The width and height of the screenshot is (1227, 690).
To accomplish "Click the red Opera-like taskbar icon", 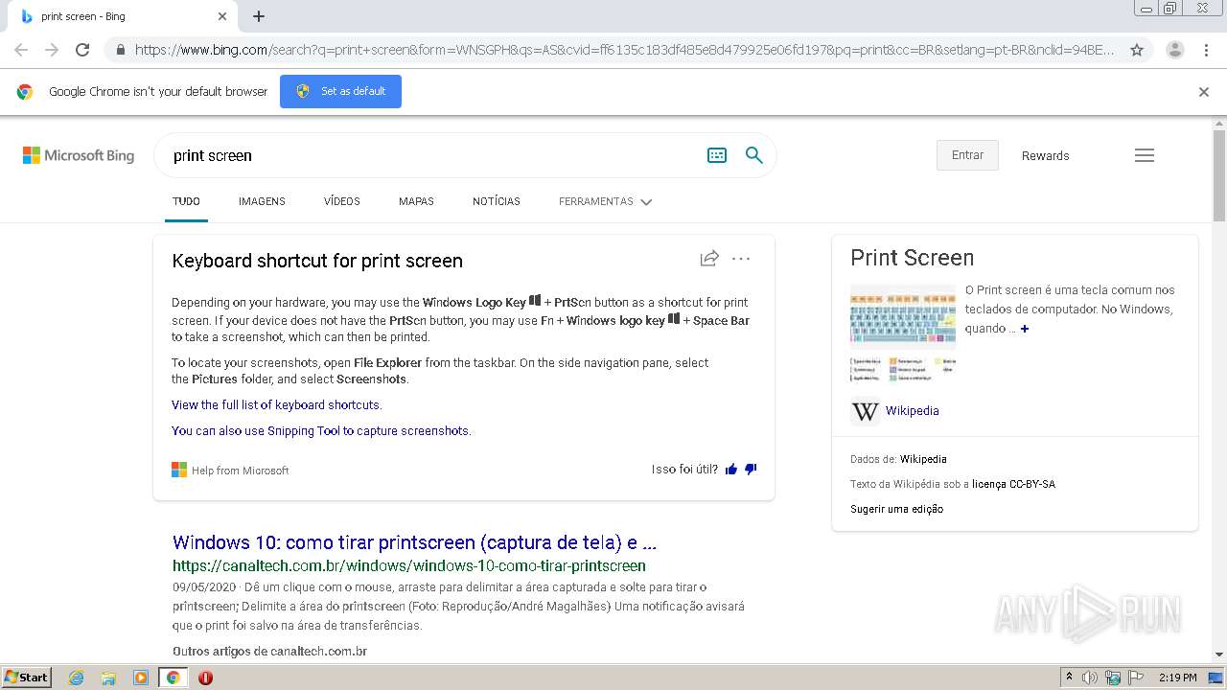I will click(205, 678).
